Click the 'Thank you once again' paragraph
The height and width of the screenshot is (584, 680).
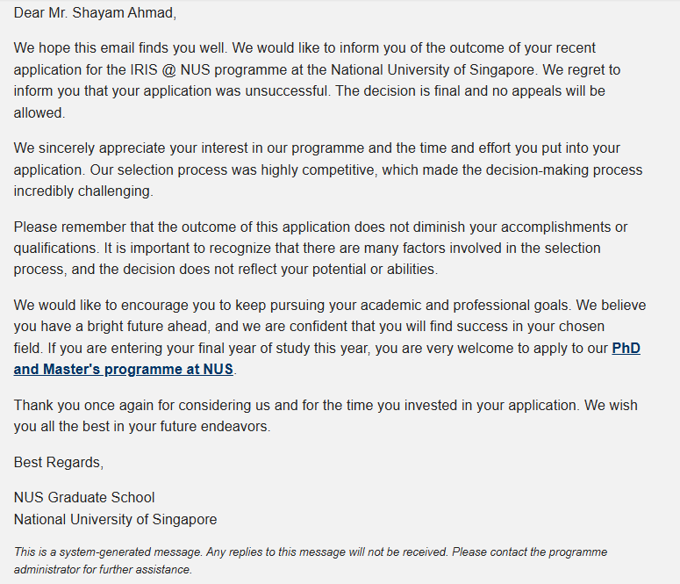pos(326,416)
